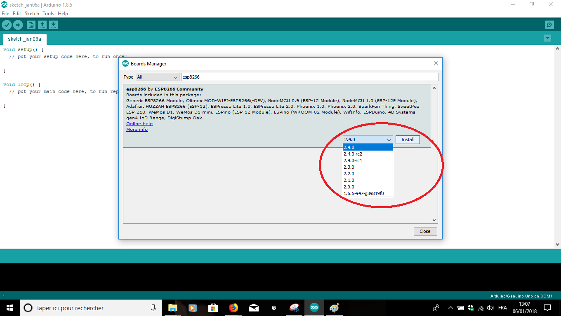The image size is (561, 316).
Task: Click the Install button
Action: coord(408,139)
